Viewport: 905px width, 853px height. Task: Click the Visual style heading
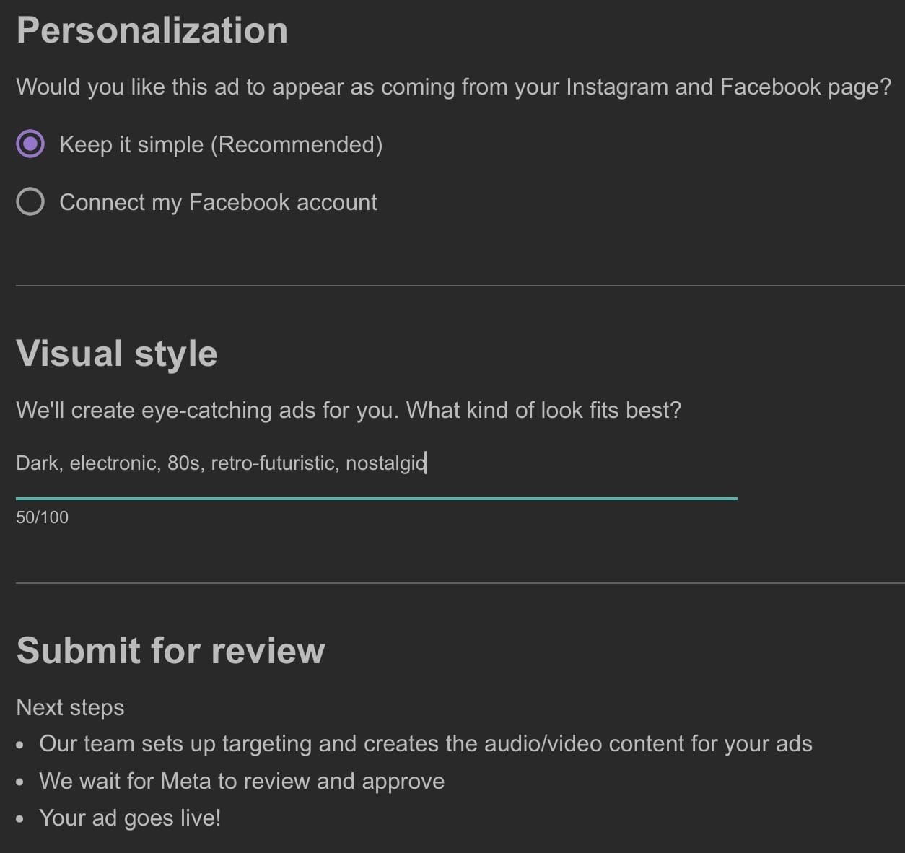click(x=117, y=354)
